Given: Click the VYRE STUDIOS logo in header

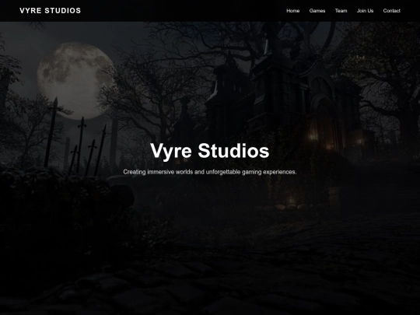Looking at the screenshot, I should click(50, 11).
